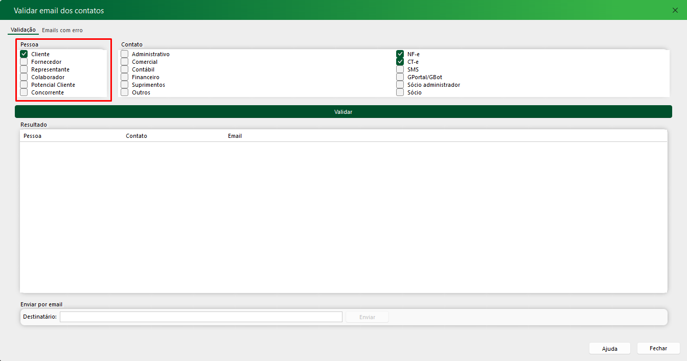Enable the SMS contact checkbox
The image size is (687, 361).
(400, 69)
